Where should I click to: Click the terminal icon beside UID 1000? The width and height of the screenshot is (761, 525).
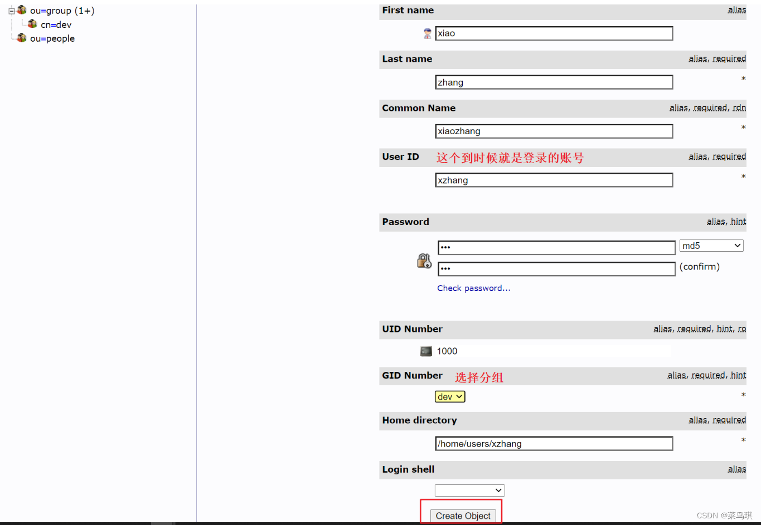point(426,351)
